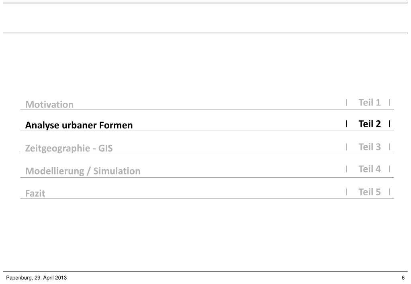Click the vertical bar right of Teil 4
The height and width of the screenshot is (284, 411).
pyautogui.click(x=390, y=169)
